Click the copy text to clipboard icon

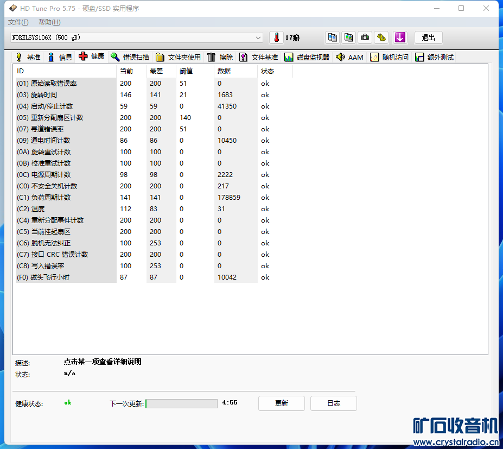tap(332, 37)
